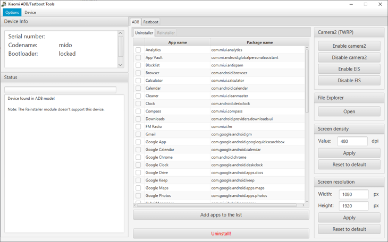The height and width of the screenshot is (242, 388).
Task: Click Enable camera2 button
Action: coord(349,46)
